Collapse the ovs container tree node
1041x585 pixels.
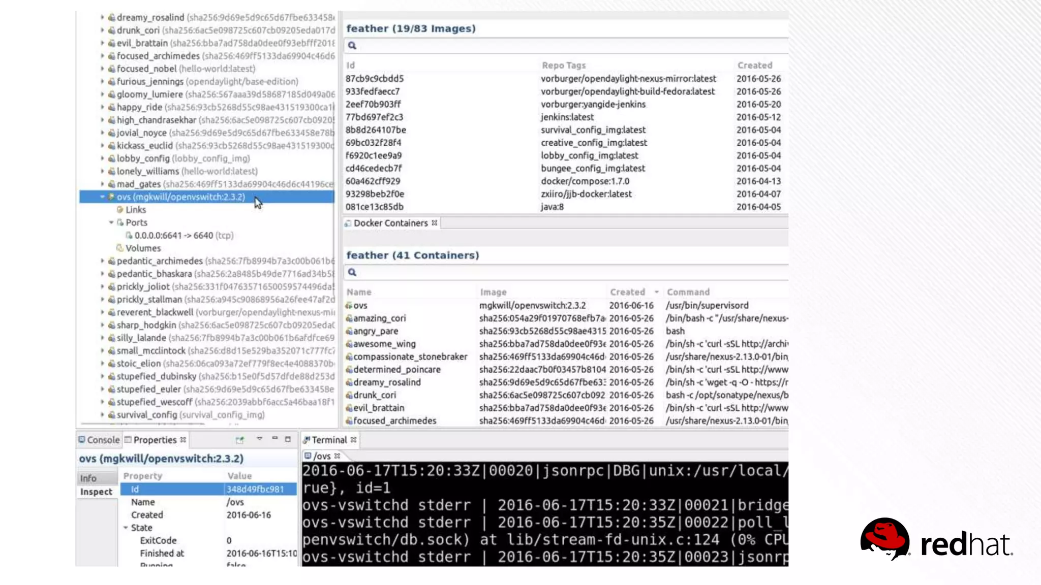tap(102, 197)
